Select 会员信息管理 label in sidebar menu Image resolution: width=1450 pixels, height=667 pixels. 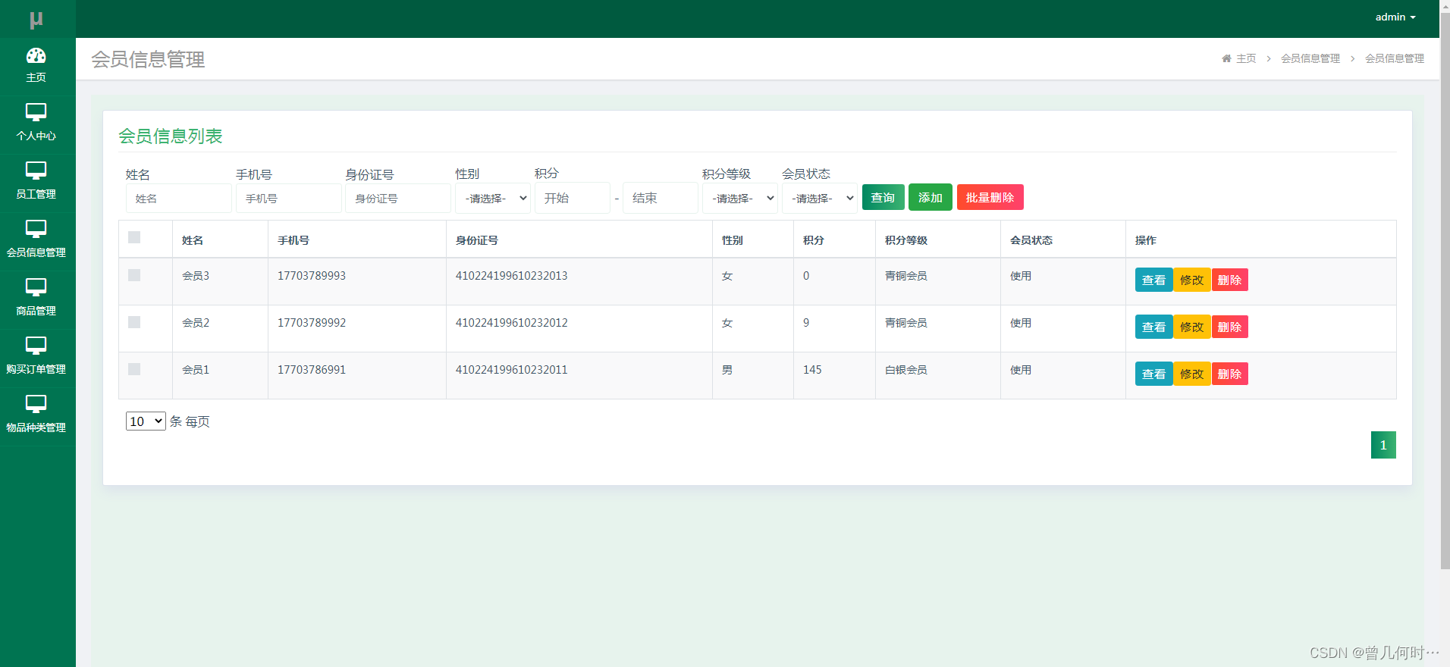pos(36,252)
